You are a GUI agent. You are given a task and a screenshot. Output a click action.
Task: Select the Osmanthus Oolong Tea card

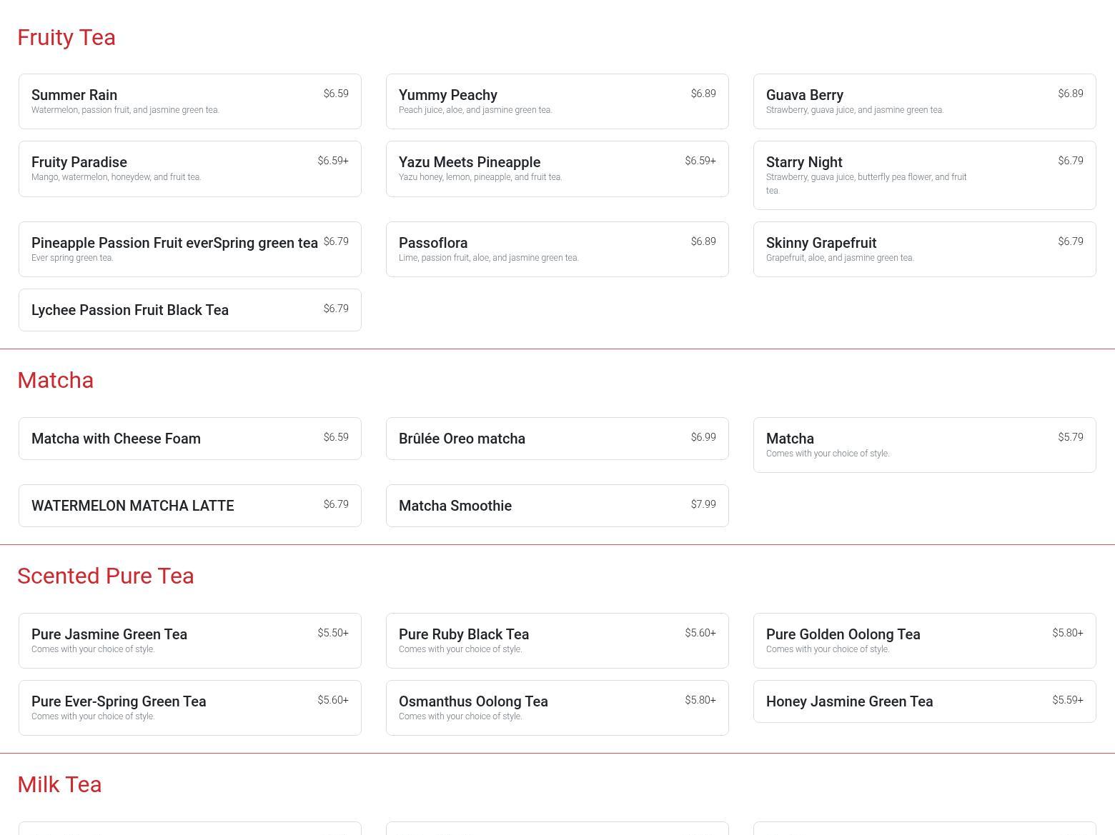click(557, 708)
